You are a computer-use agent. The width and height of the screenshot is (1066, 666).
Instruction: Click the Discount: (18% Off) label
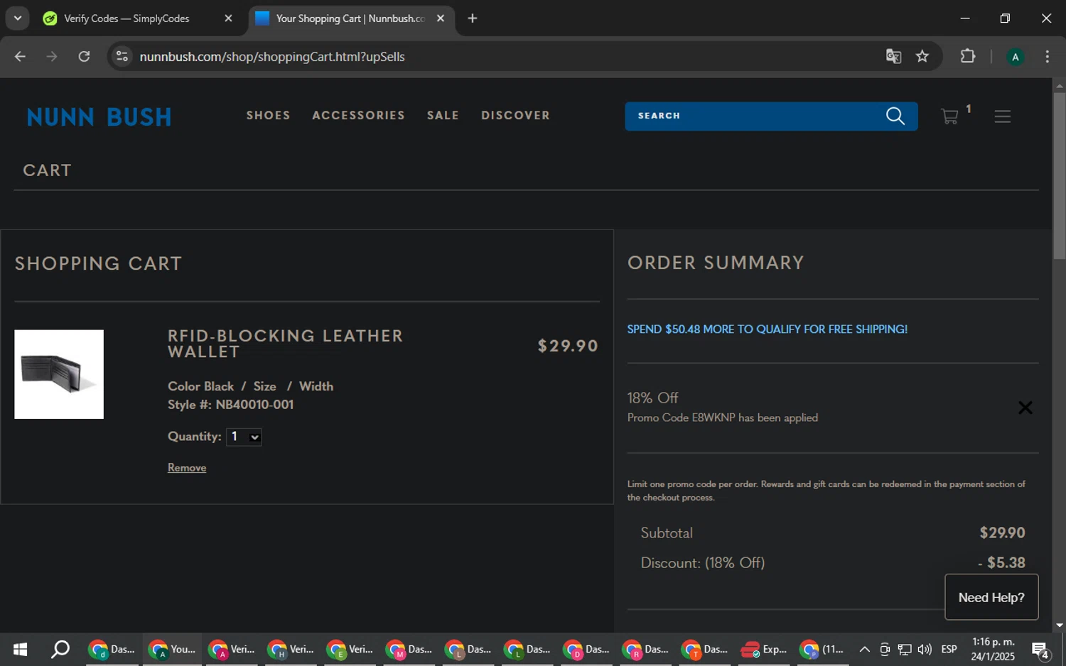click(x=703, y=563)
